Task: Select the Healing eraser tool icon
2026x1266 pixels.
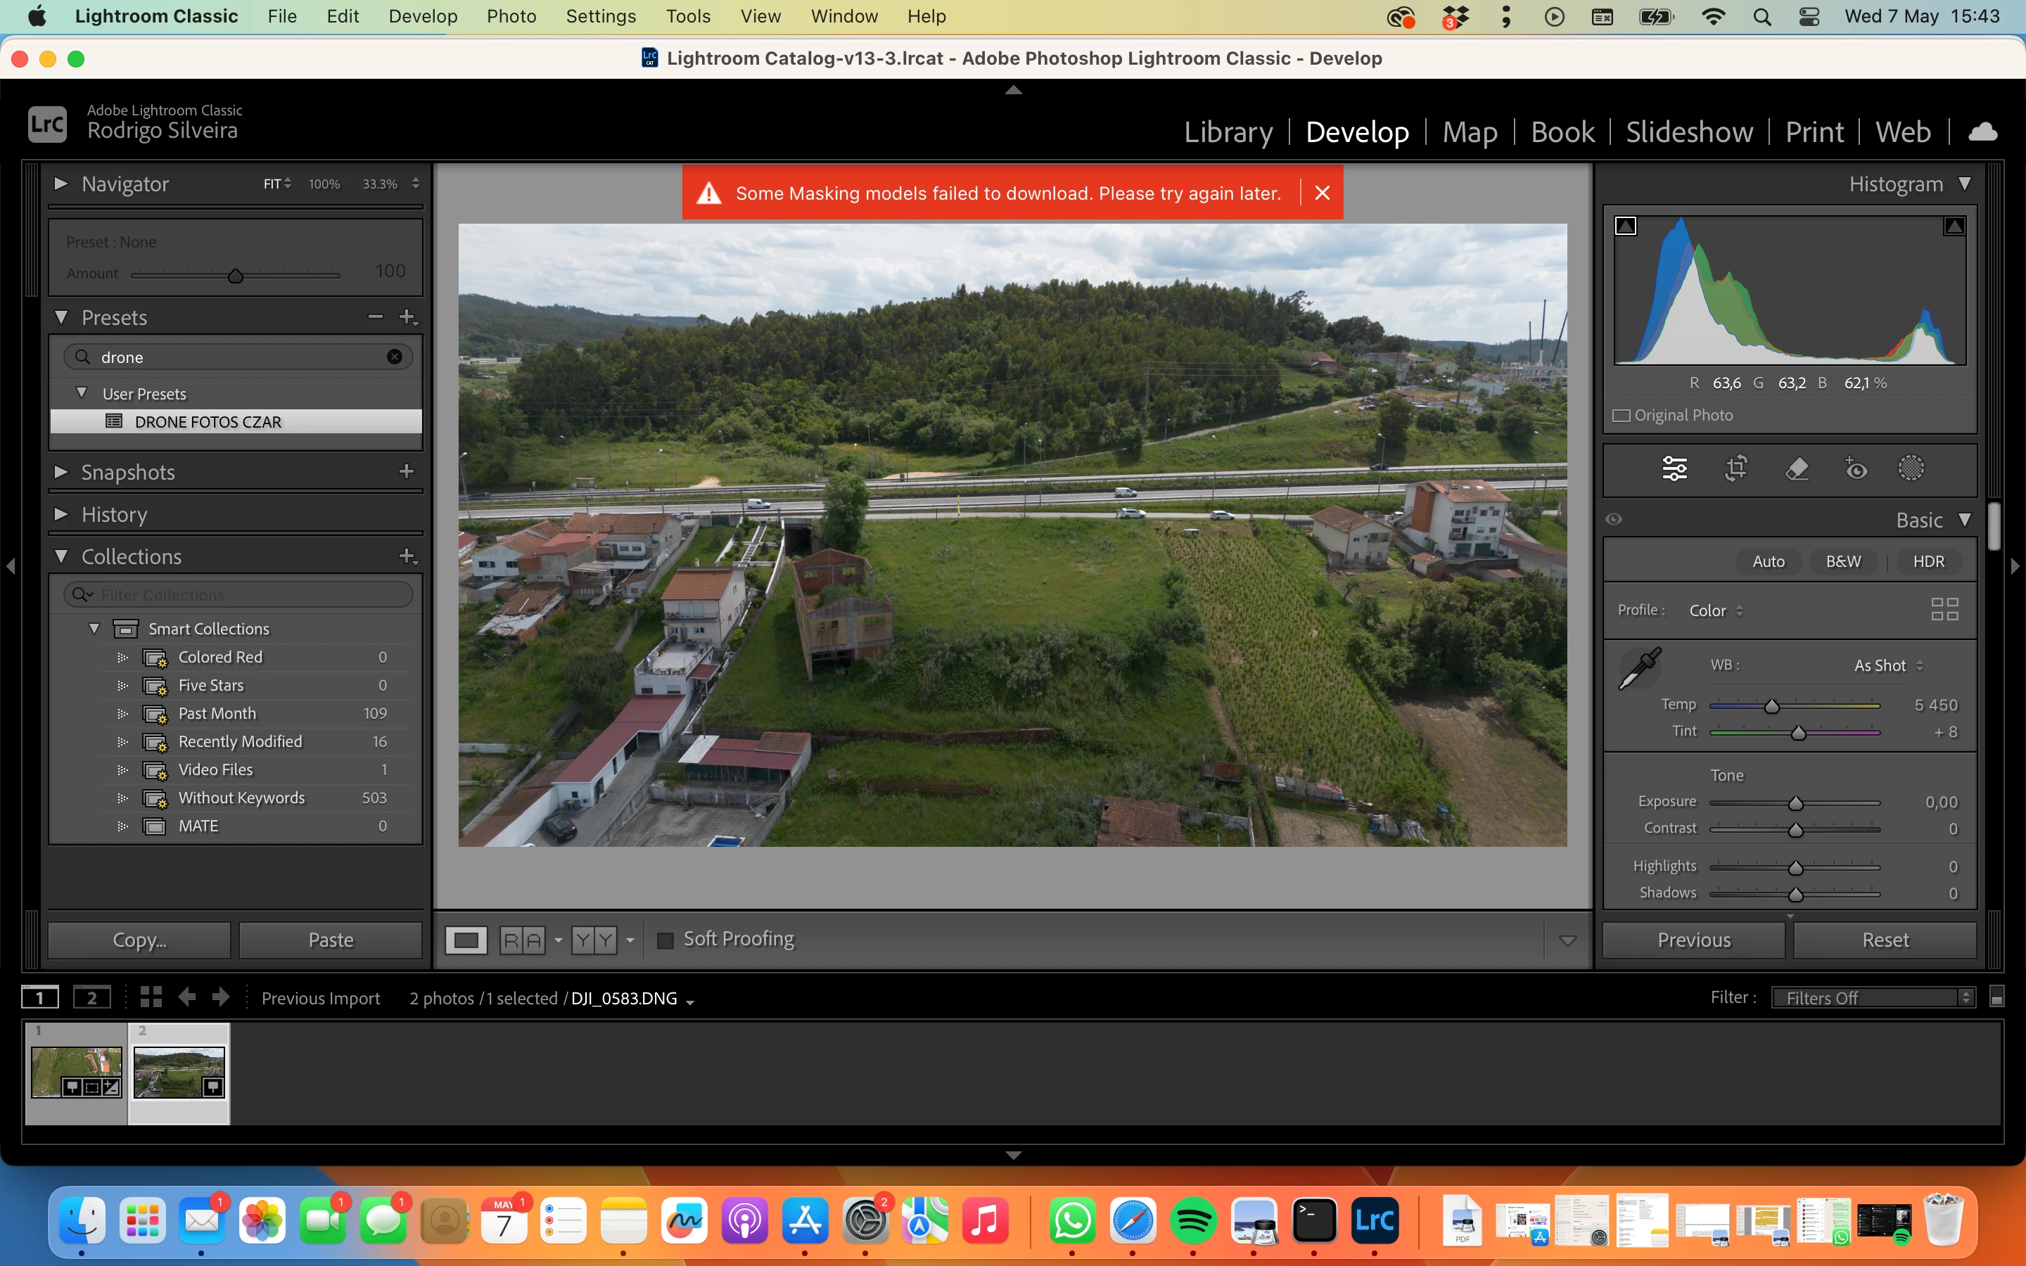Action: (1797, 468)
